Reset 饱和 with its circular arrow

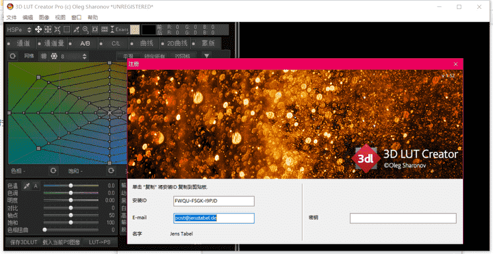[111, 170]
